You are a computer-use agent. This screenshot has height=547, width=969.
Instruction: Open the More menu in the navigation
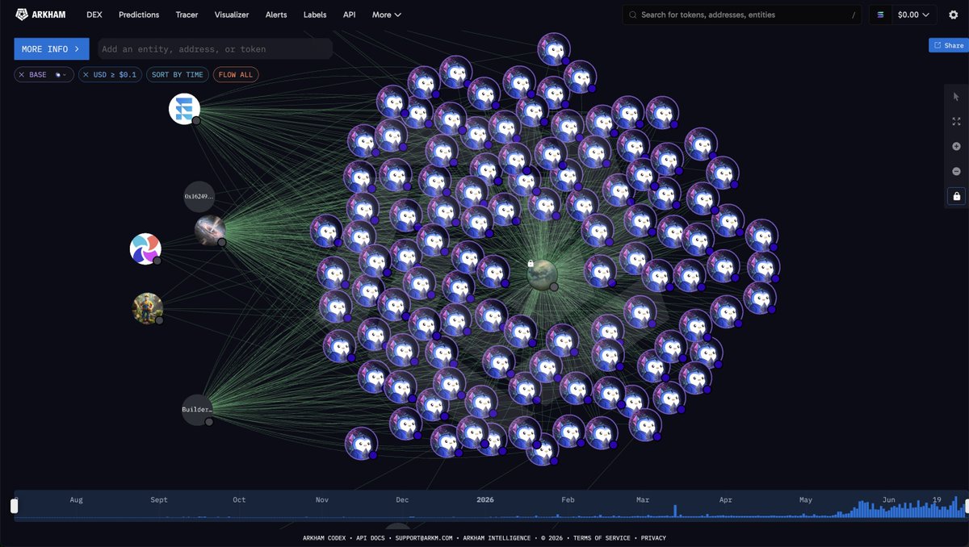pos(387,15)
